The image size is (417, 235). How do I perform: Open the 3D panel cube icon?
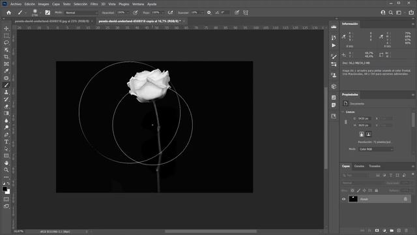click(x=334, y=86)
